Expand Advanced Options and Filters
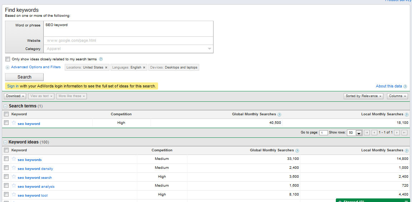Screen dimensions: 412x202 click(35, 67)
